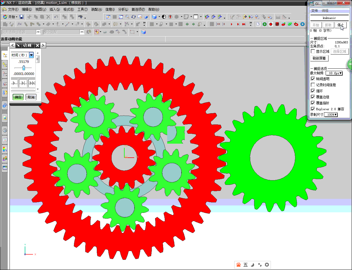Click the half-black circle shading icon
The image size is (352, 270).
[164, 17]
